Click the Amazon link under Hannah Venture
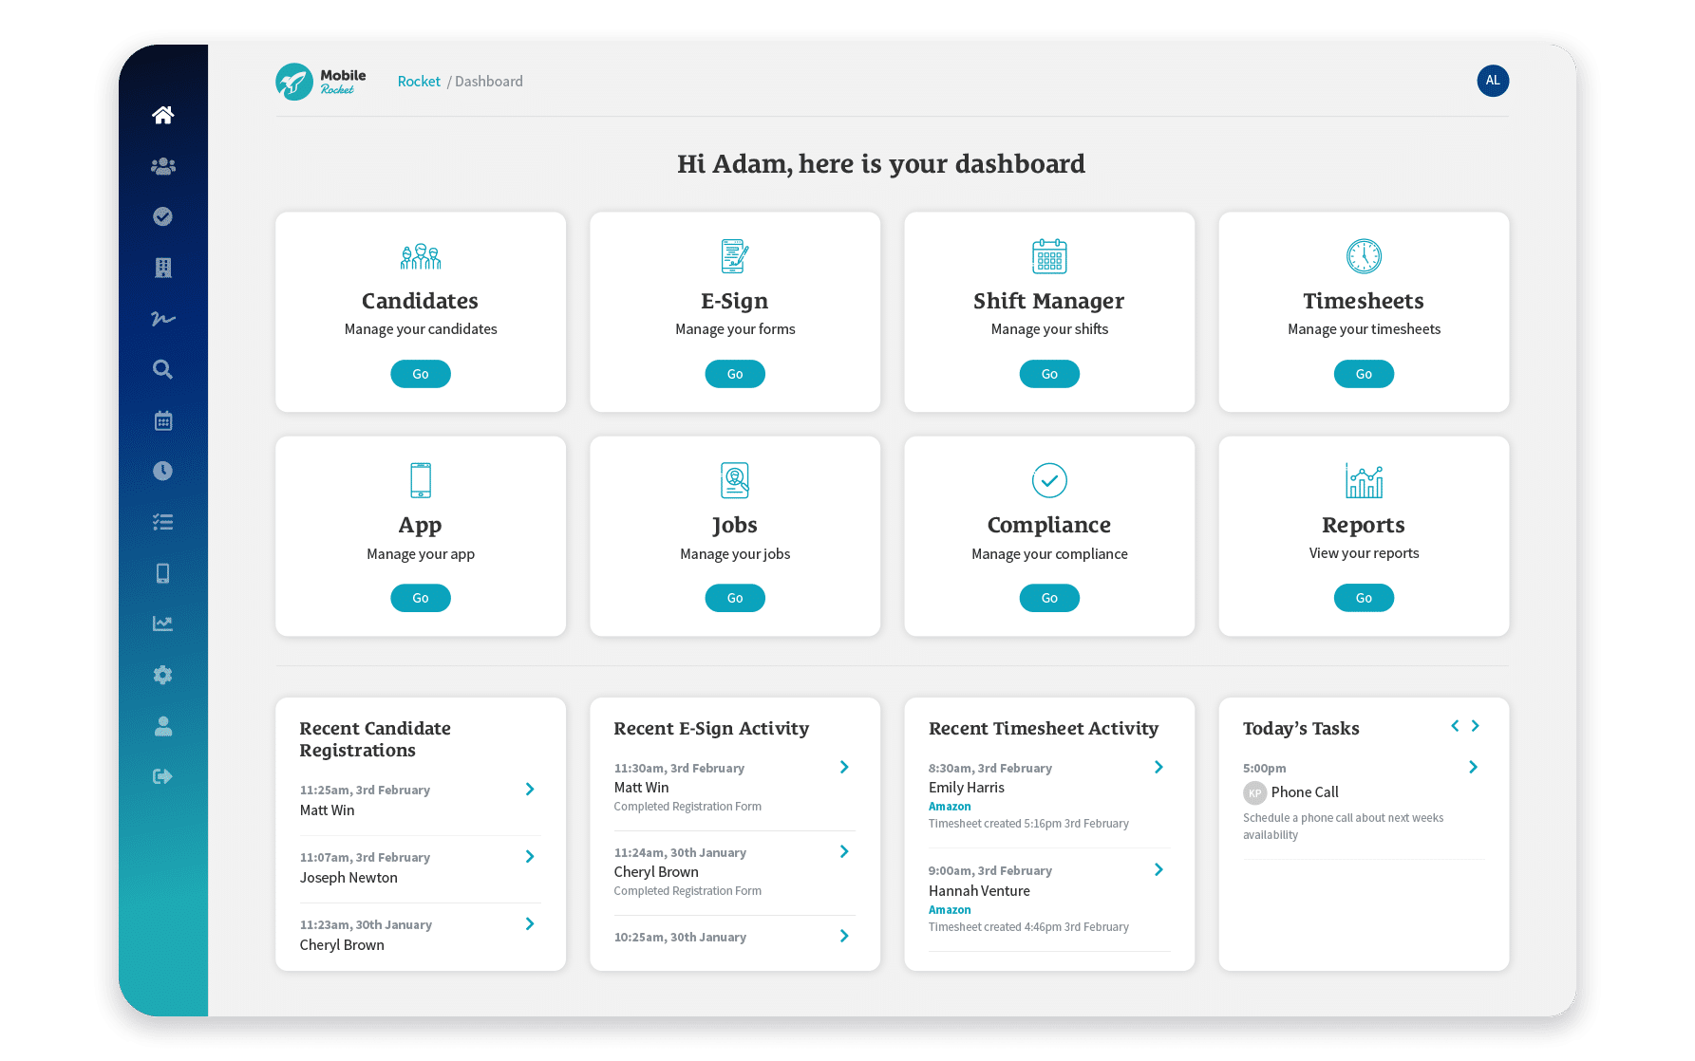1695x1061 pixels. 950,909
